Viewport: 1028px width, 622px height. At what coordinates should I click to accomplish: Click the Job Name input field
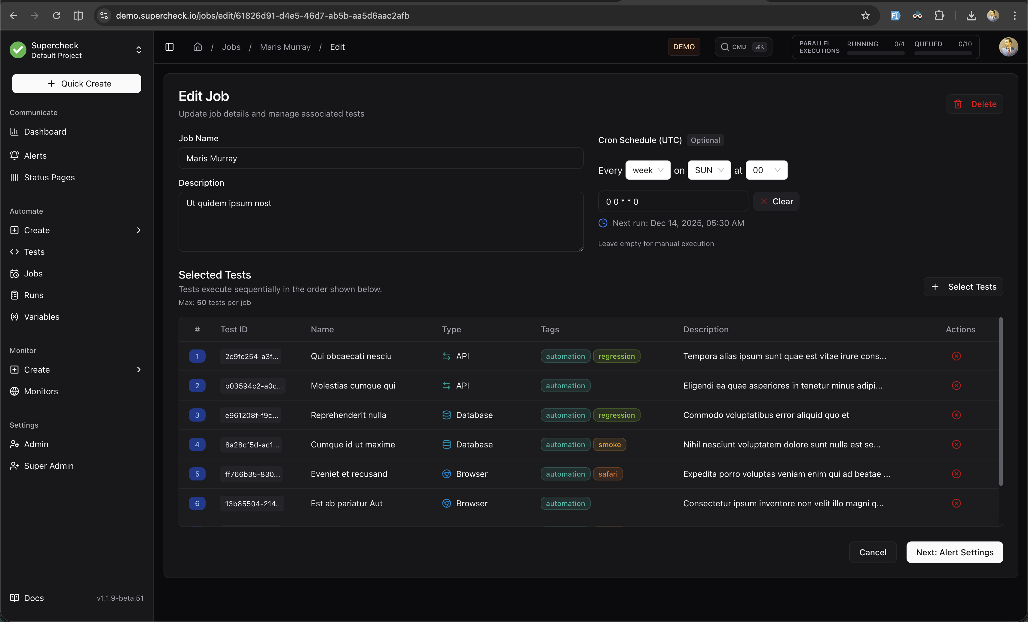[x=381, y=159]
